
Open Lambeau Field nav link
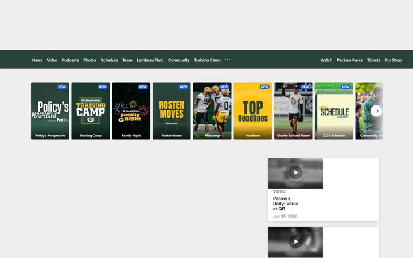tap(150, 60)
